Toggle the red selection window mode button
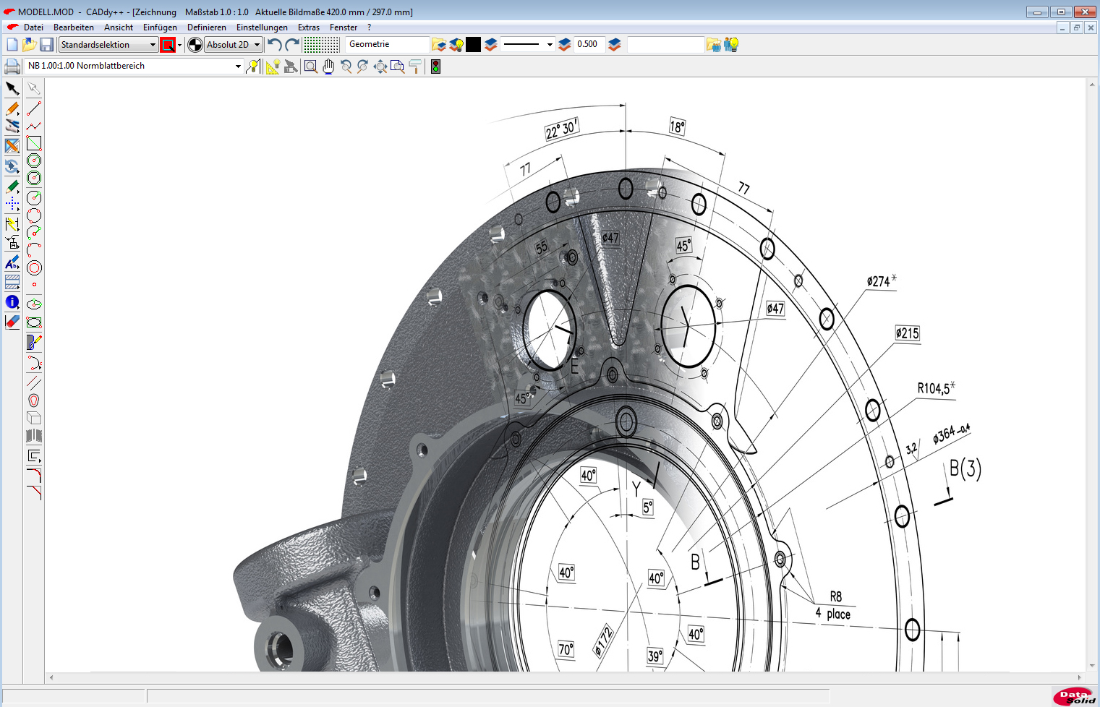Screen dimensions: 1100x707 168,45
